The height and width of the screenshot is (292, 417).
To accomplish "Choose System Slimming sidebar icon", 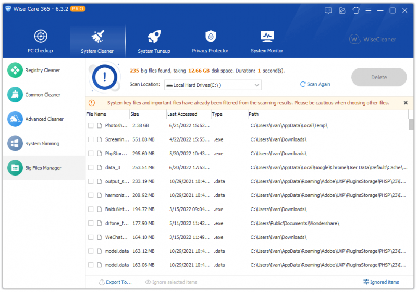I will click(15, 143).
